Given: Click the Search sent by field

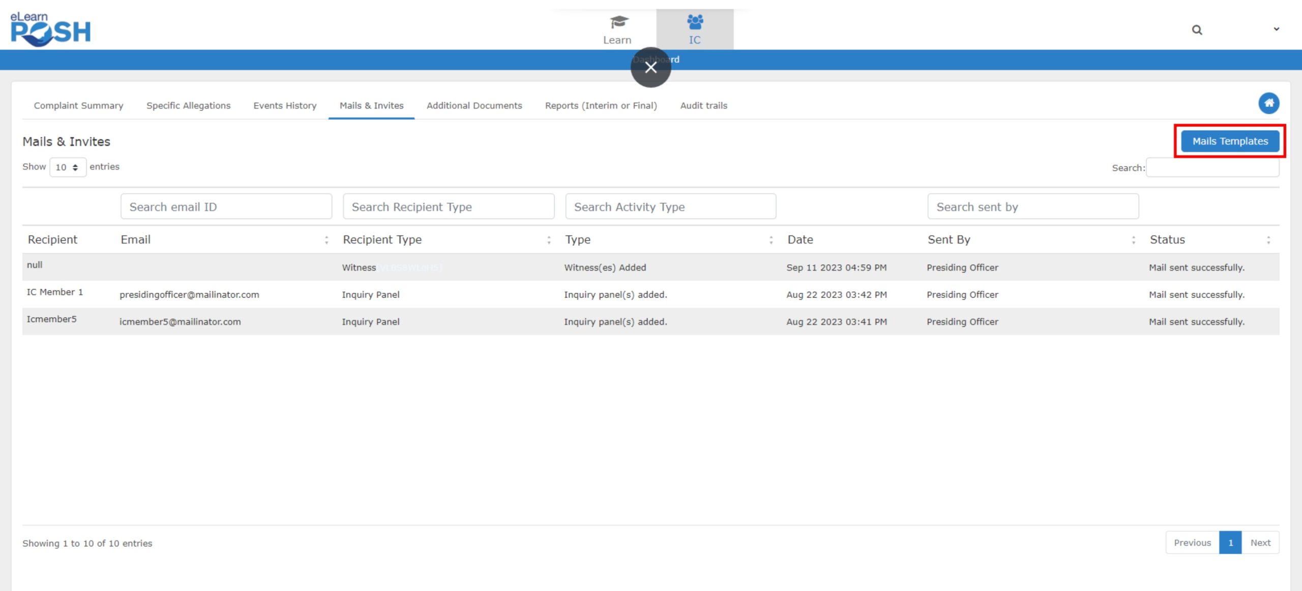Looking at the screenshot, I should (1033, 206).
